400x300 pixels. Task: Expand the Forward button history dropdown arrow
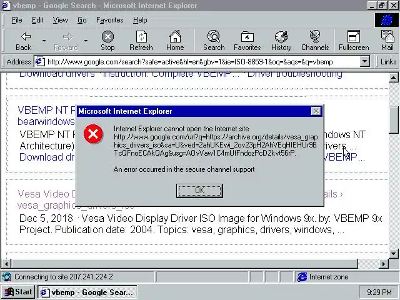coord(86,41)
